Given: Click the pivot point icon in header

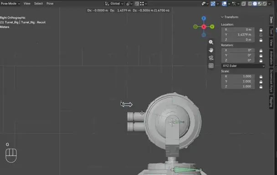Looking at the screenshot, I should 128,4.
